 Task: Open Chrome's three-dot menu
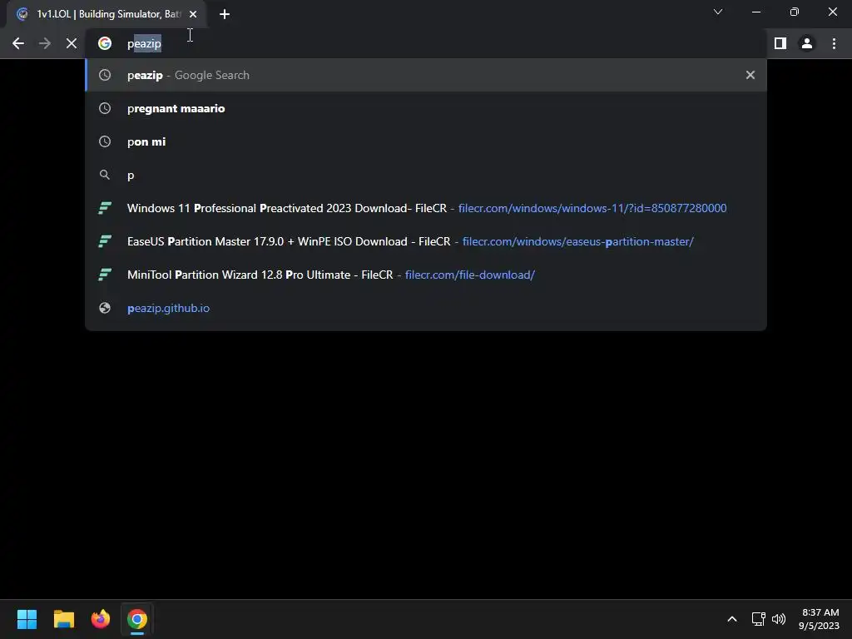coord(834,43)
